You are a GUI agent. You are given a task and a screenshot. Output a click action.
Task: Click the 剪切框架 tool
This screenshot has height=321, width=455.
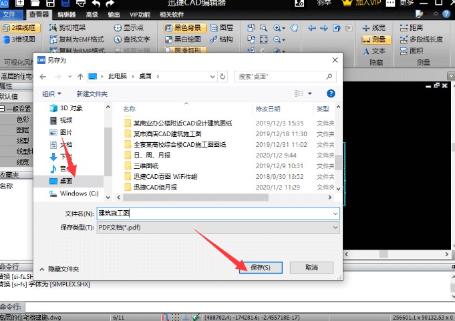click(68, 28)
